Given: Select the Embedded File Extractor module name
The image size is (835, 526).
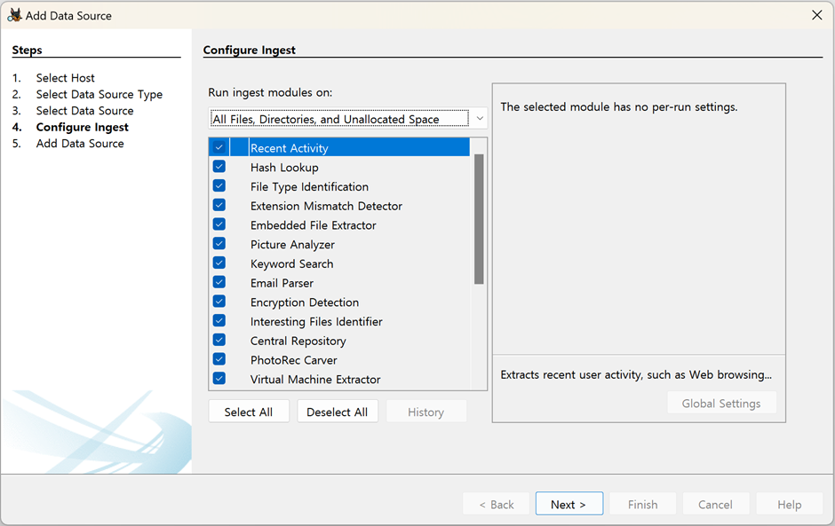Looking at the screenshot, I should (x=313, y=225).
